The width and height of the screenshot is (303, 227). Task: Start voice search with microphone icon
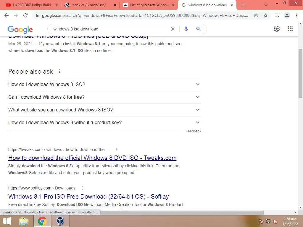click(x=186, y=29)
